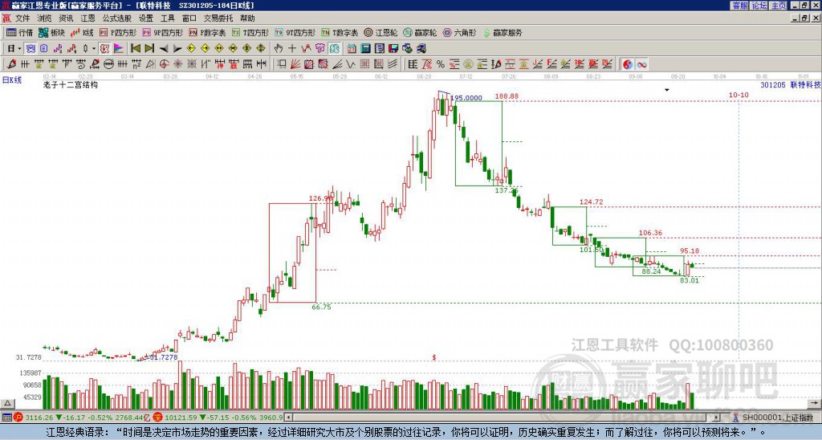The width and height of the screenshot is (822, 440).
Task: Jump to last bar with skip-forward arrow
Action: 149,49
